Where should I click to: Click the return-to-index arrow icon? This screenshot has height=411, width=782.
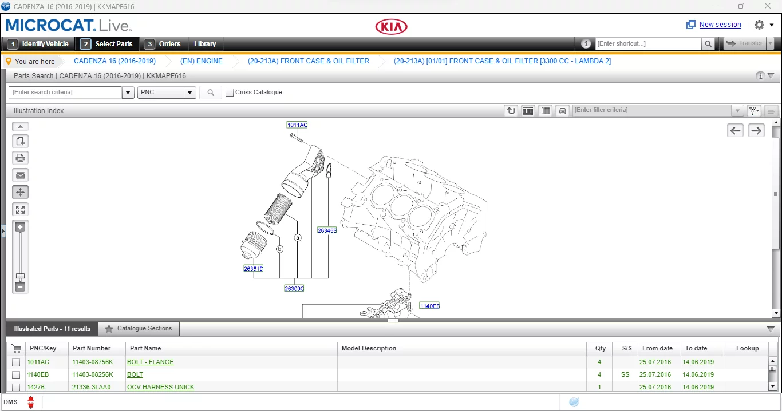coord(511,110)
